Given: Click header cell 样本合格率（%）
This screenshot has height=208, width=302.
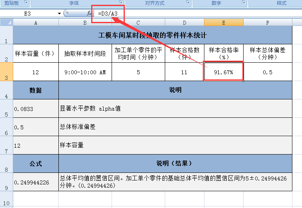Looking at the screenshot, I should point(224,53).
